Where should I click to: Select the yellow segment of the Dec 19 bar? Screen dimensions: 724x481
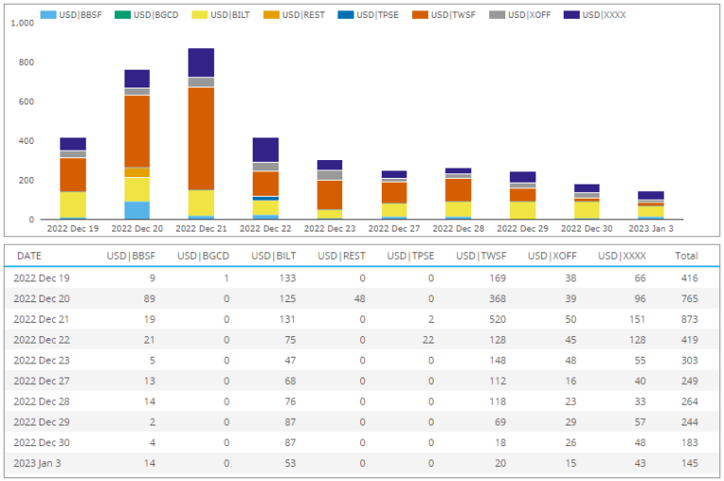click(73, 204)
